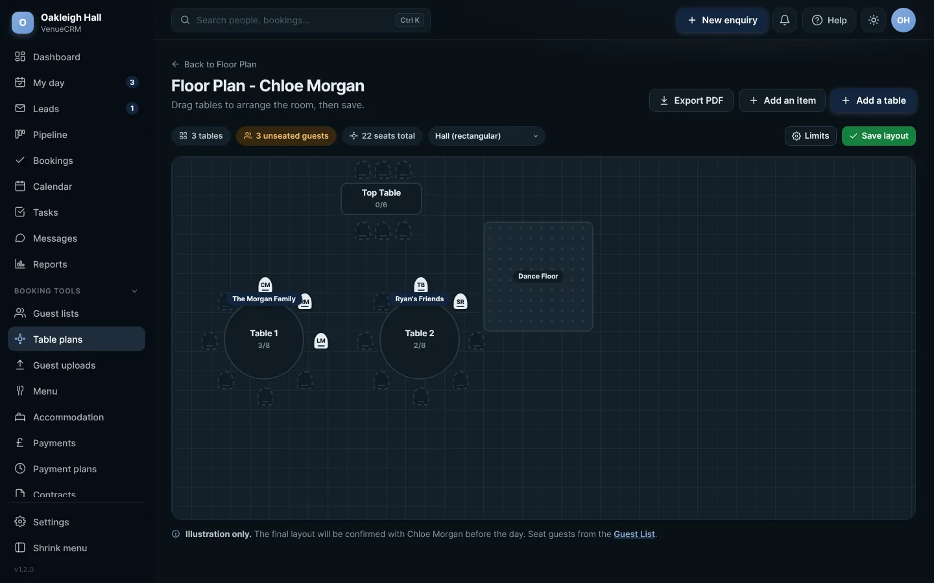Save the layout

click(x=879, y=136)
